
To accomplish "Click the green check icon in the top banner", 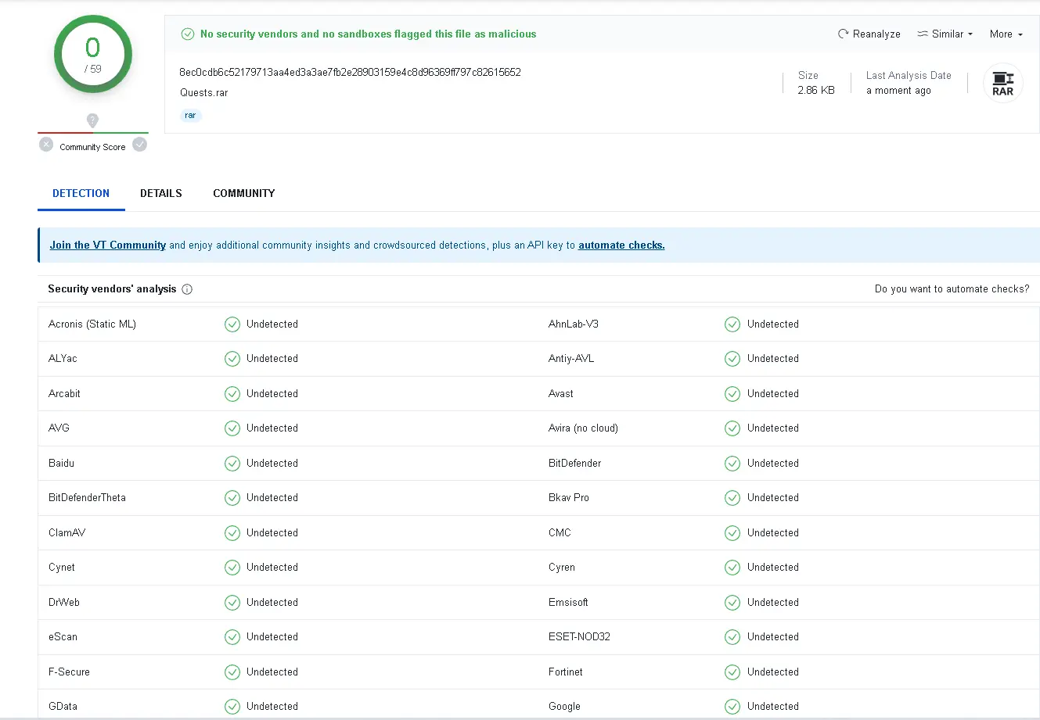I will point(188,34).
